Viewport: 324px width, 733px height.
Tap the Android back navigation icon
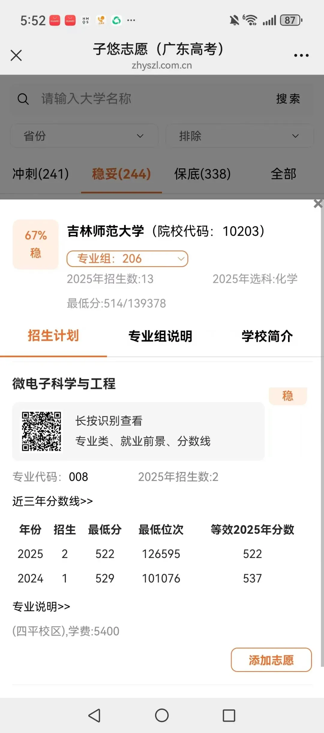(x=94, y=716)
